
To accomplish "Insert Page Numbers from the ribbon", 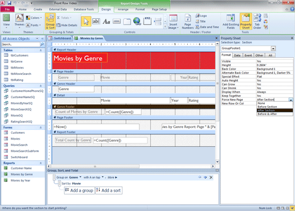I will click(x=188, y=22).
